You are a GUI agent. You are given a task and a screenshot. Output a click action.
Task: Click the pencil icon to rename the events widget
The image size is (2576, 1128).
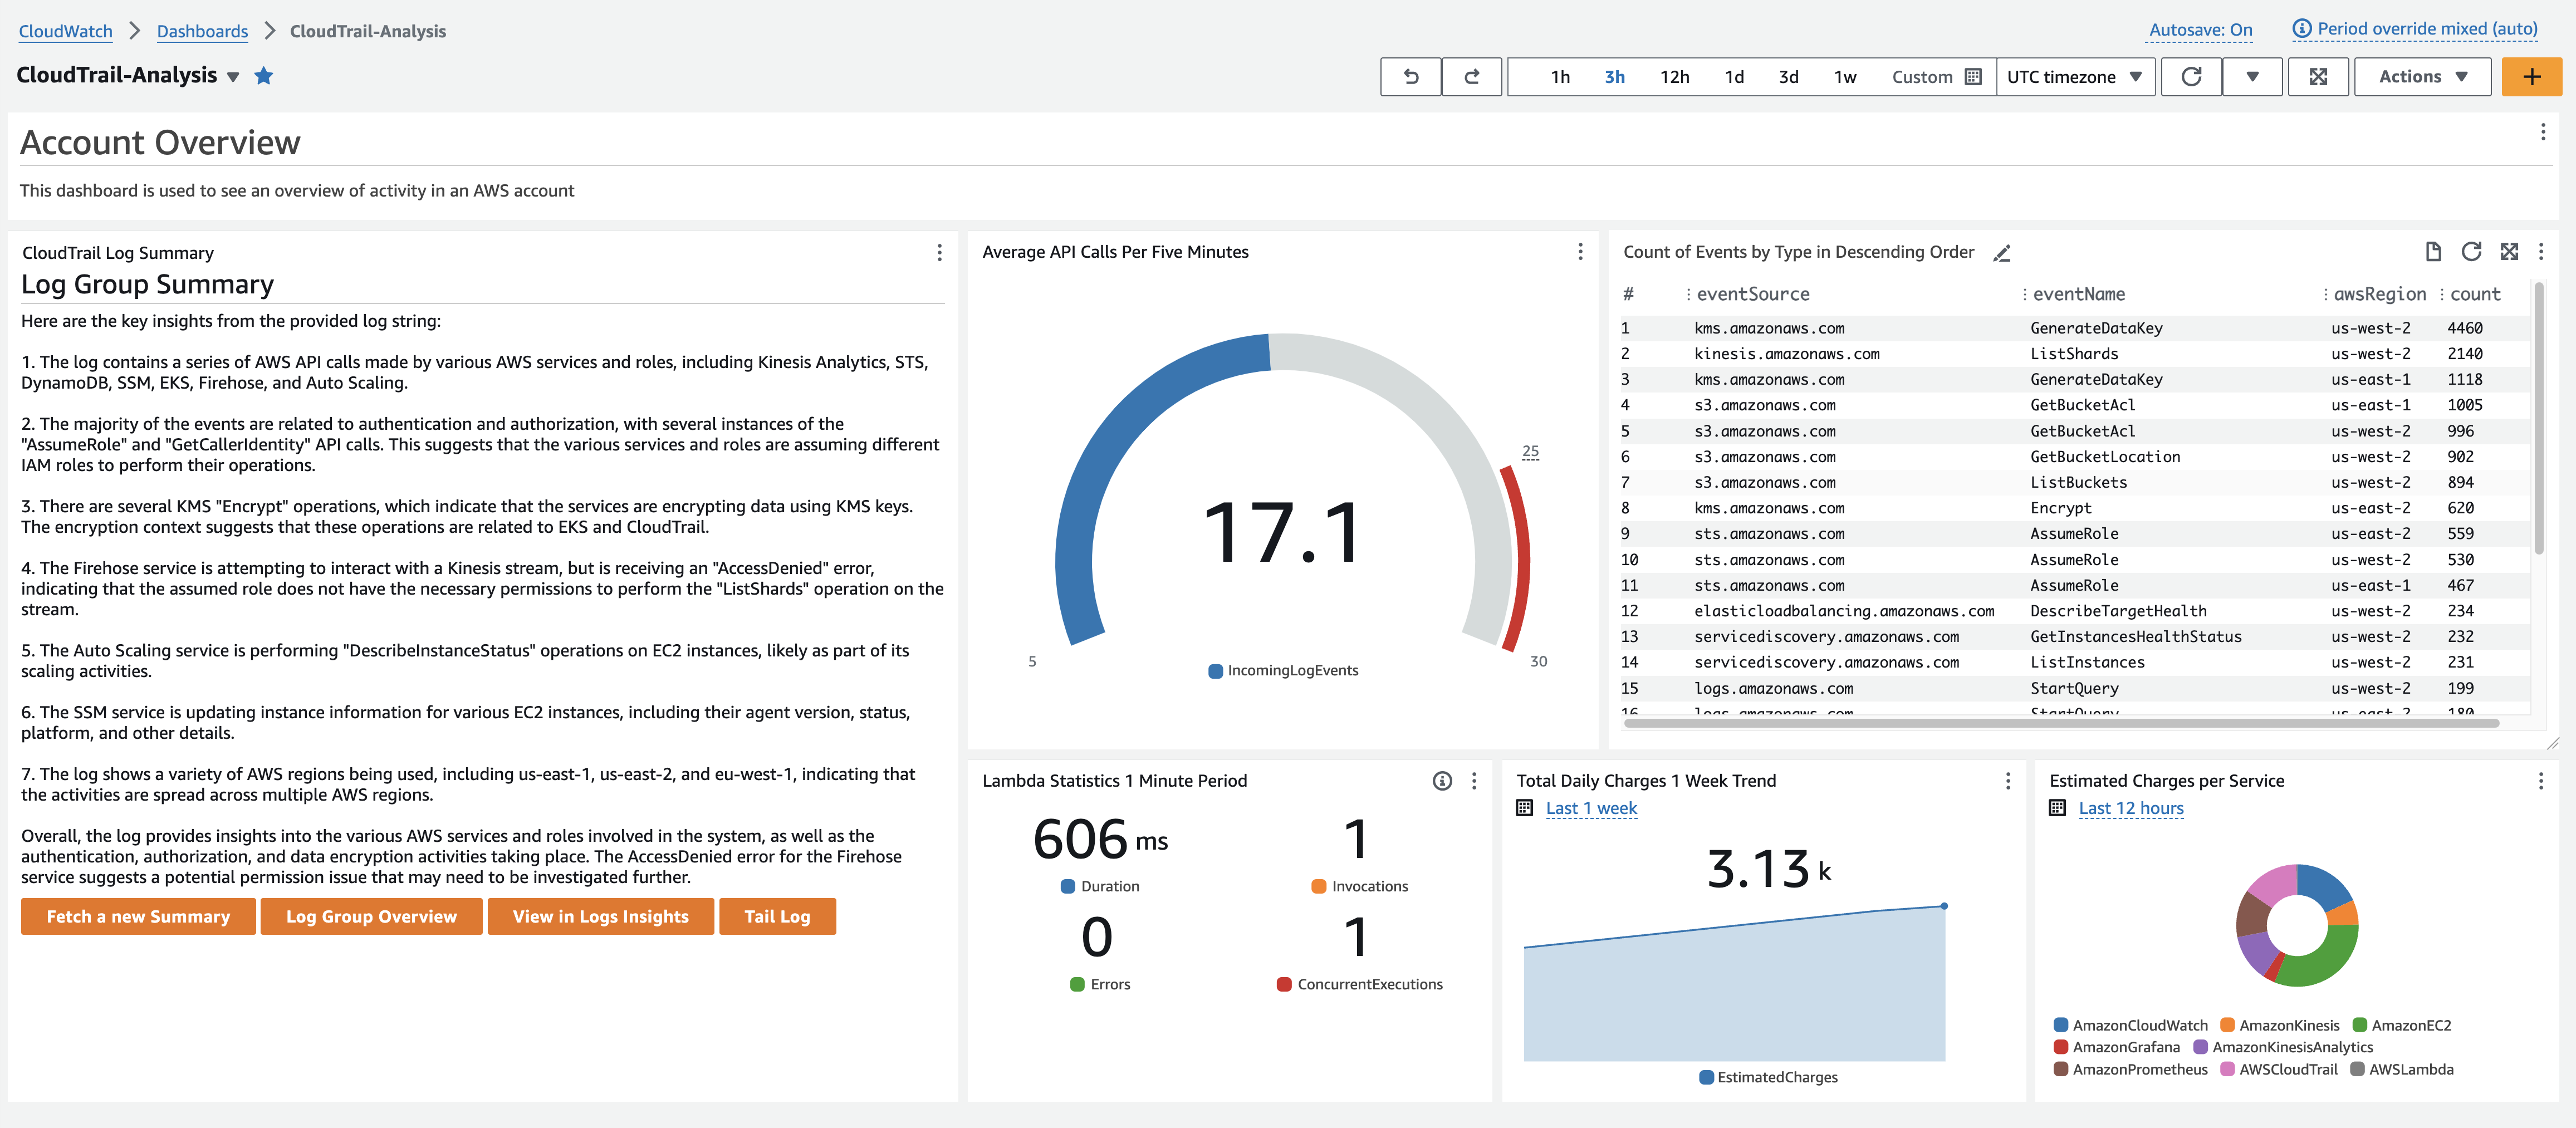pos(2002,253)
